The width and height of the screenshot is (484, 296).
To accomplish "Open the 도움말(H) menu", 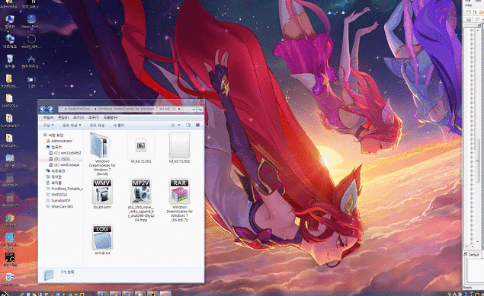I will coord(111,118).
